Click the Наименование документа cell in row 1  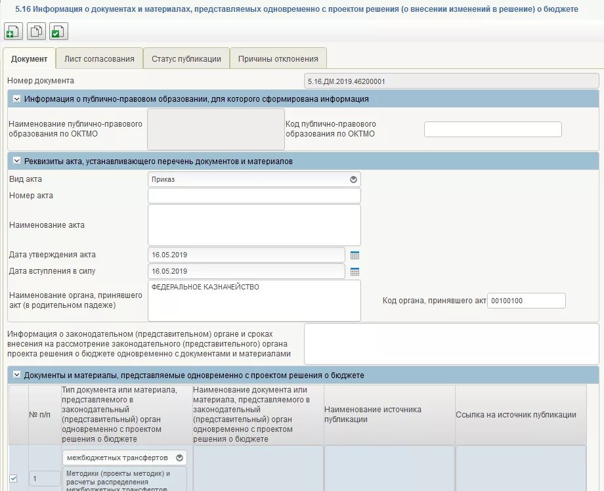coord(258,468)
